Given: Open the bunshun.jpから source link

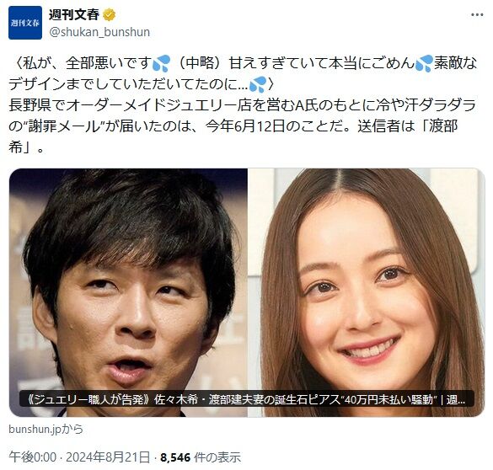Looking at the screenshot, I should click(46, 429).
